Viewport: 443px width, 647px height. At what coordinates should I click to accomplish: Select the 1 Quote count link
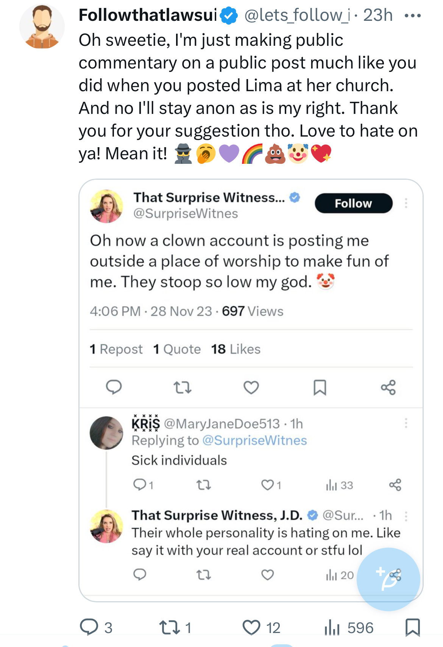177,349
